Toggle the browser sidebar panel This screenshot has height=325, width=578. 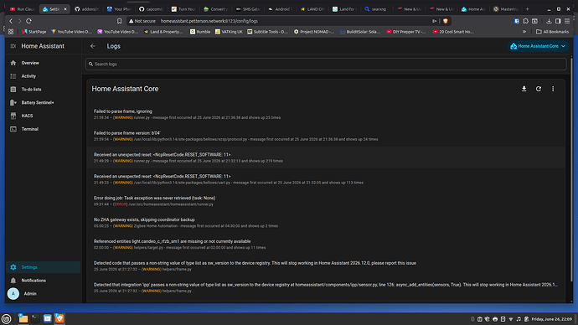click(x=558, y=21)
